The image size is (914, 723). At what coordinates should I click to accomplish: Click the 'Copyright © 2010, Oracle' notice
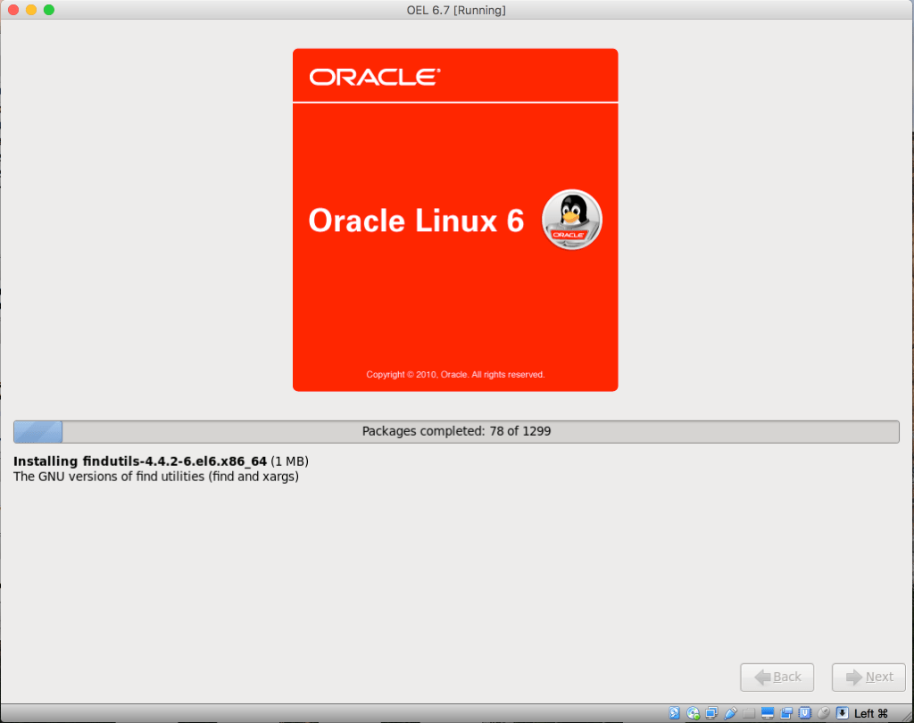point(455,374)
